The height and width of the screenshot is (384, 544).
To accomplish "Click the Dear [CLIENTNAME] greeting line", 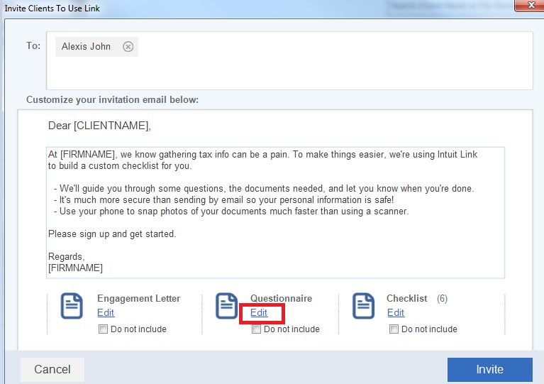I will [x=99, y=126].
